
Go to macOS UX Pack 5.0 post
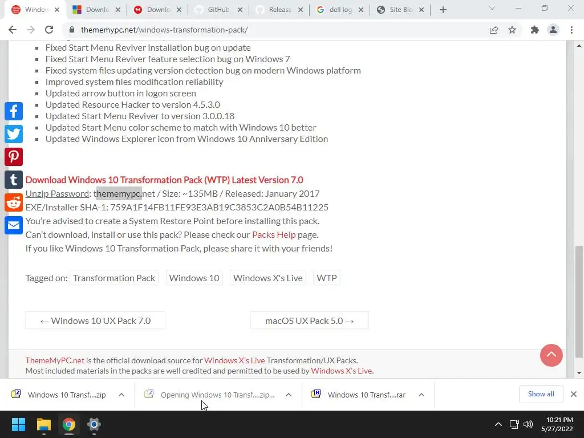click(310, 321)
